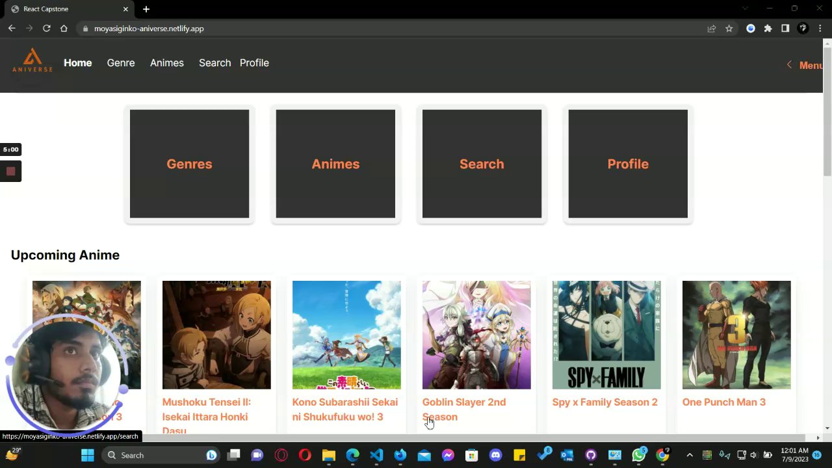832x468 pixels.
Task: Click the Bing icon in taskbar search
Action: (211, 455)
